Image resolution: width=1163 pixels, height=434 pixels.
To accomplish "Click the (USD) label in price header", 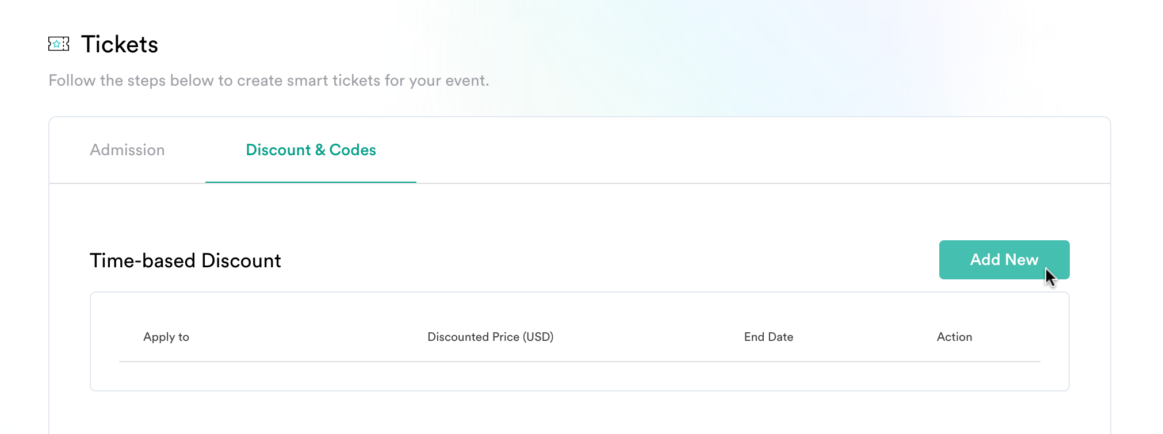I will tap(538, 337).
